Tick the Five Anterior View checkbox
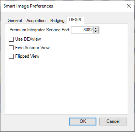 11,48
